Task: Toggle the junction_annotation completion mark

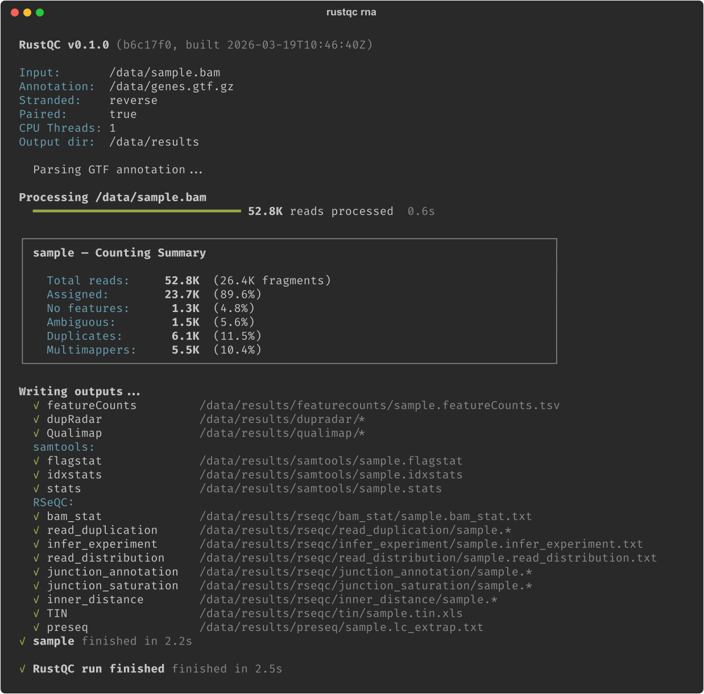Action: click(x=36, y=572)
